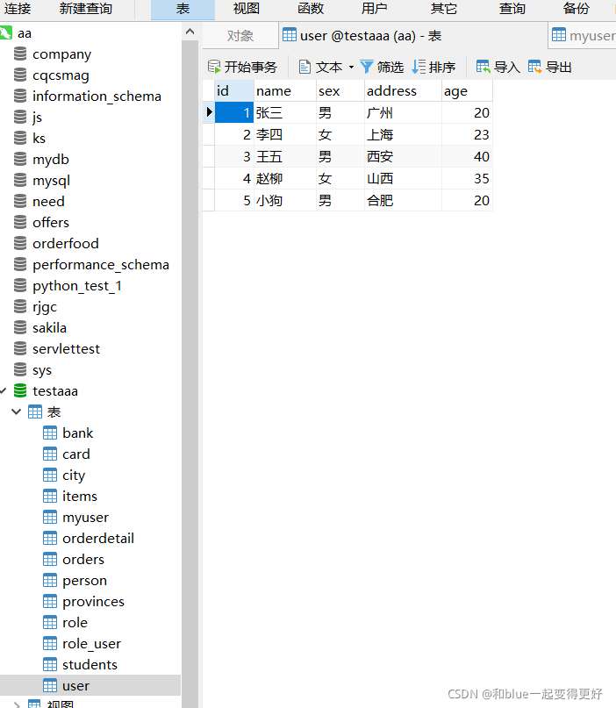
Task: Select the 赵柳 name cell
Action: [285, 178]
